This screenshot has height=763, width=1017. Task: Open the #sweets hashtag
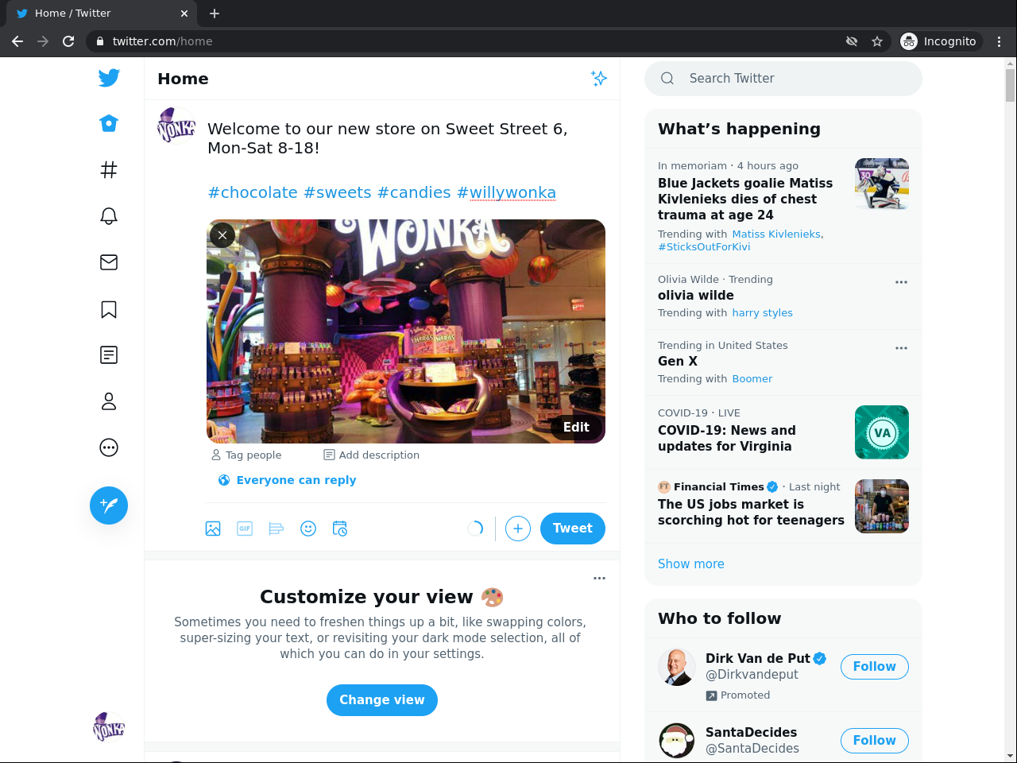[x=338, y=192]
